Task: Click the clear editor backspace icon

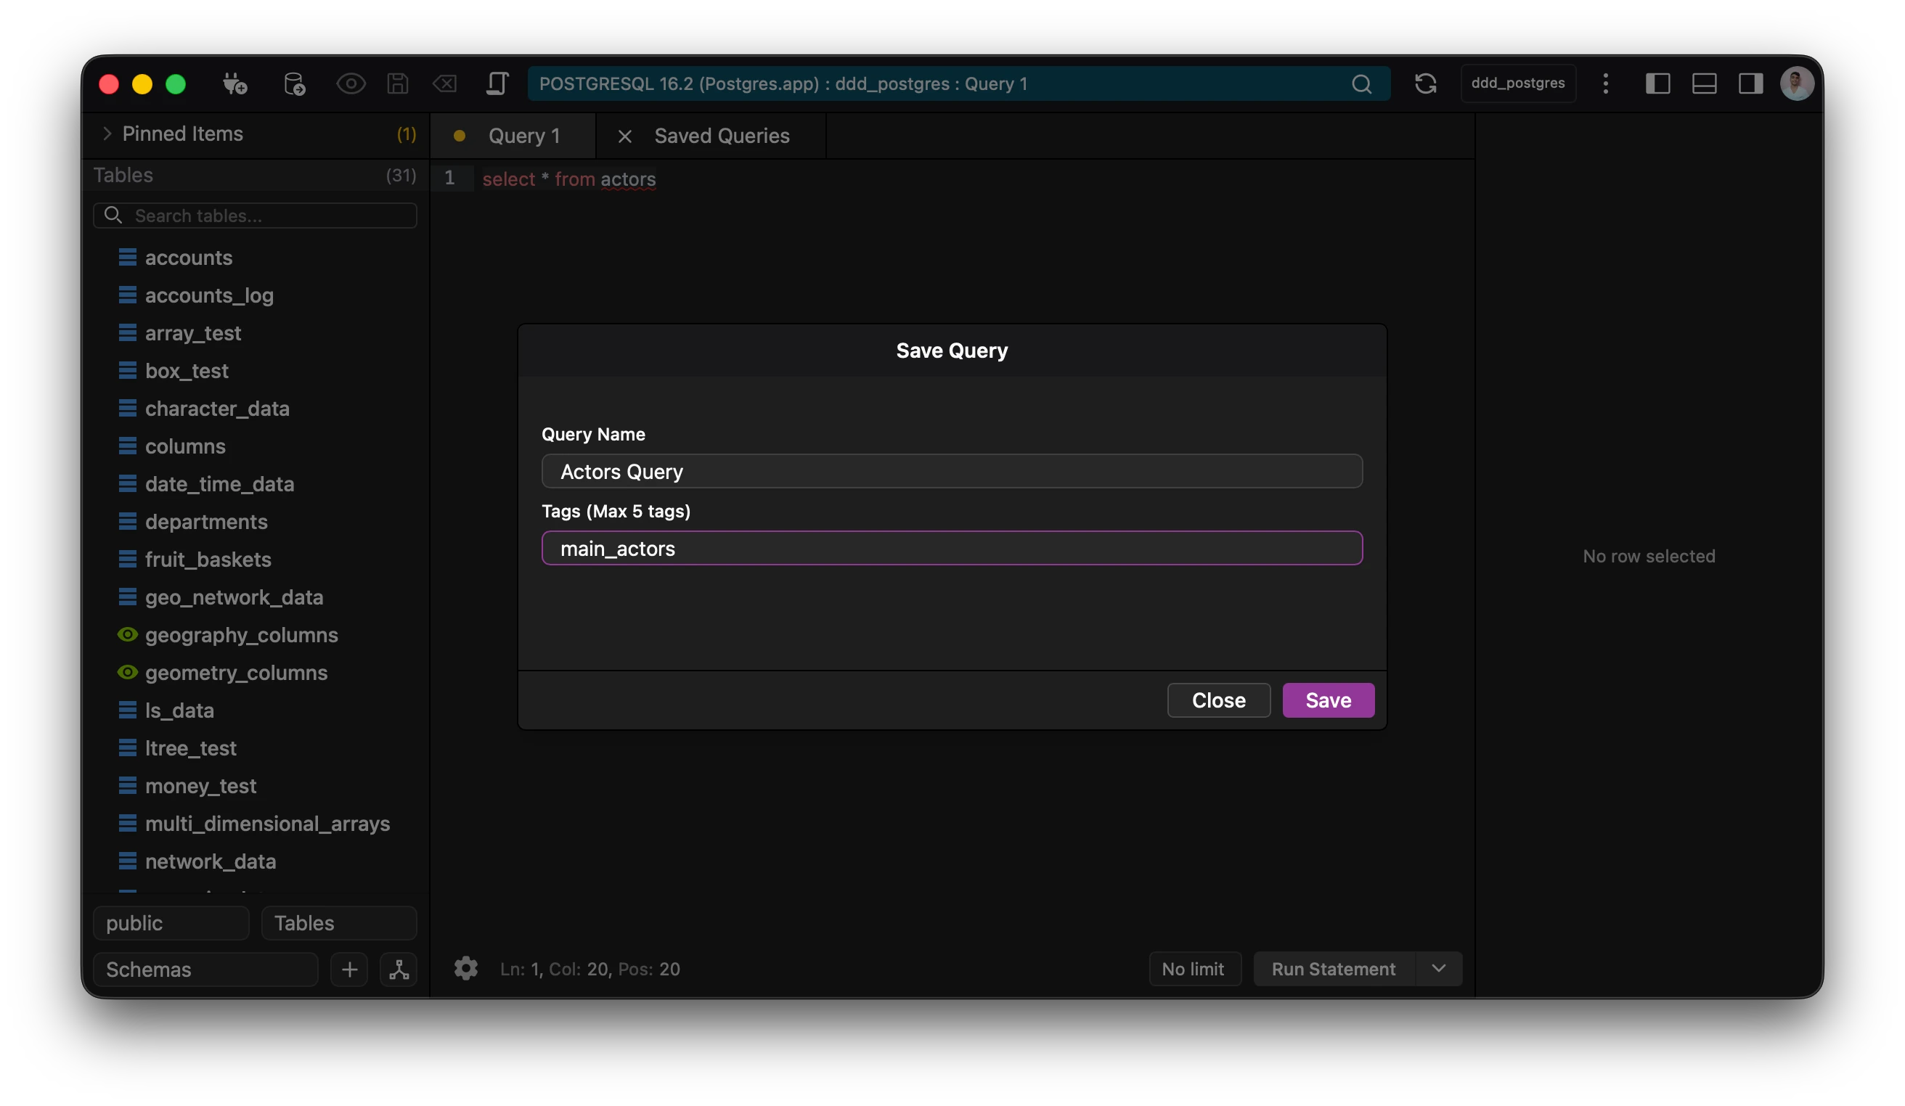Action: click(445, 83)
